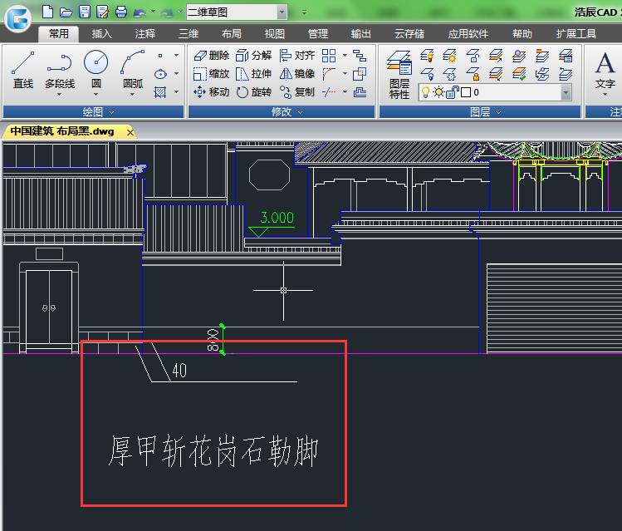Screen dimensions: 622x531
Task: Click the 对齐 align tool
Action: [297, 56]
